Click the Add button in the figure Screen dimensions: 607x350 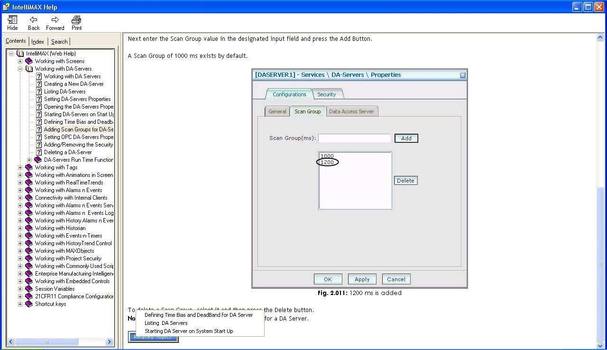[406, 138]
